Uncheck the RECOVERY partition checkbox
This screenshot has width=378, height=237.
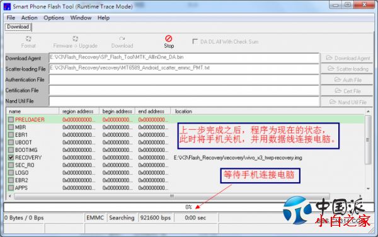point(11,158)
